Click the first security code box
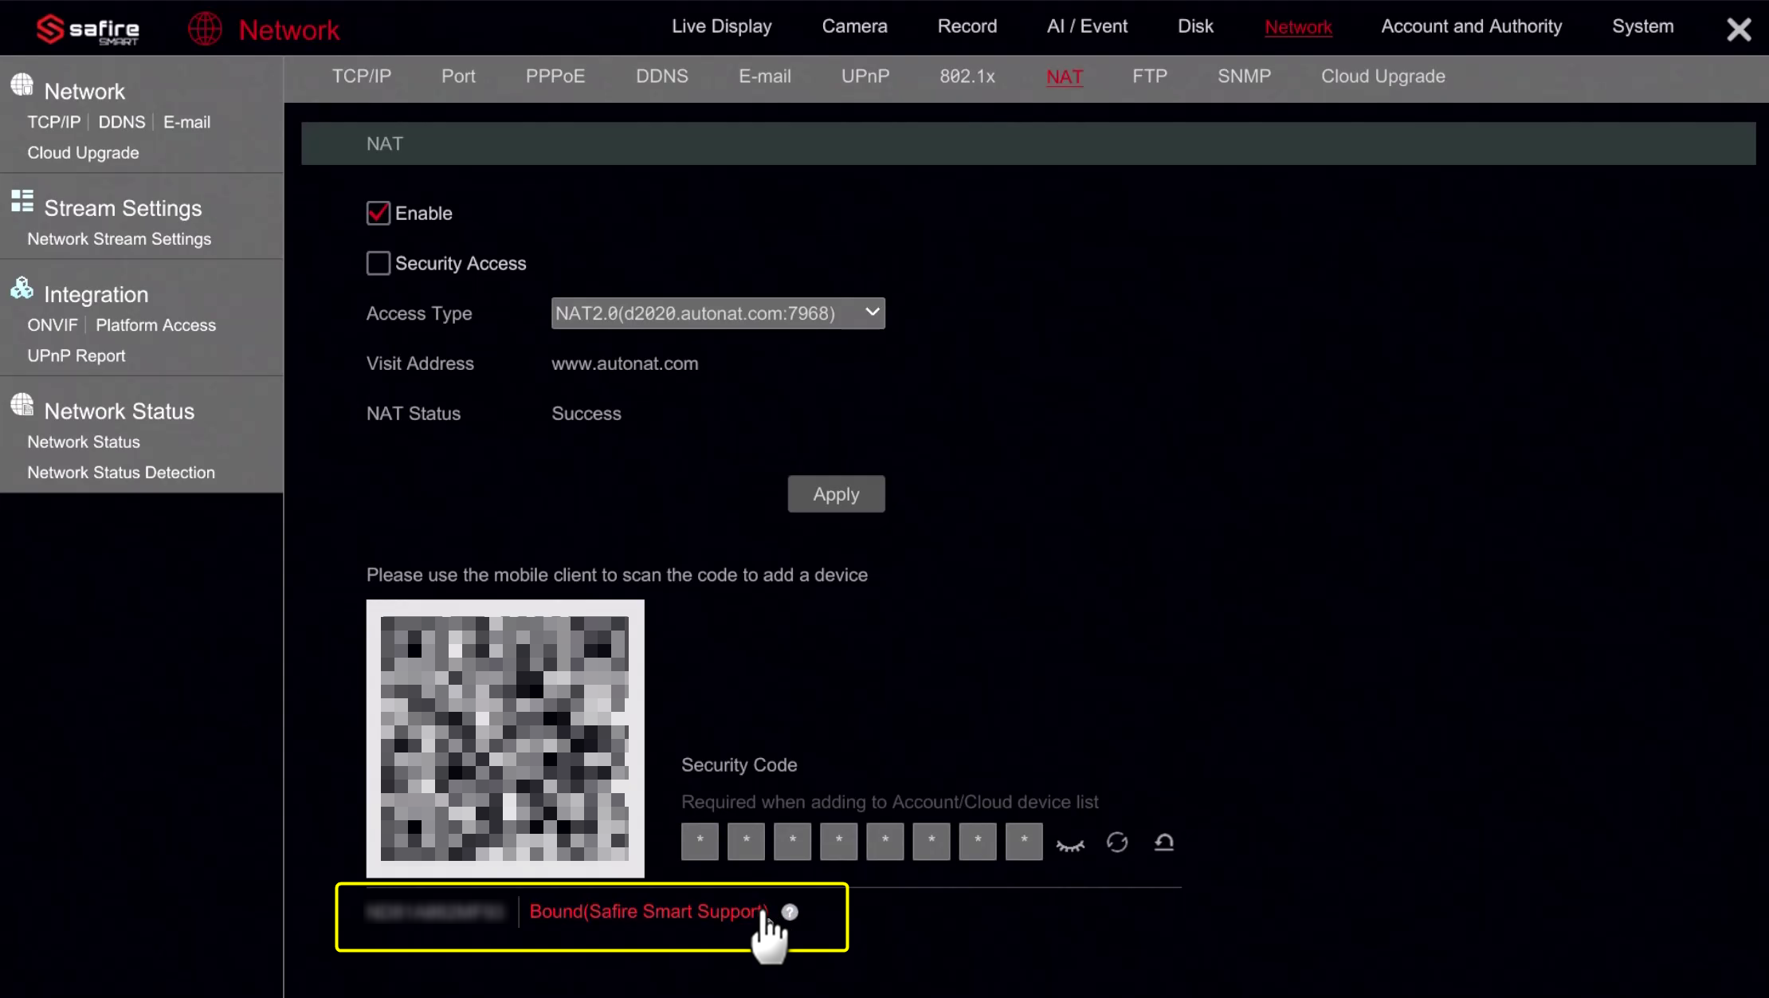This screenshot has height=998, width=1769. tap(700, 842)
